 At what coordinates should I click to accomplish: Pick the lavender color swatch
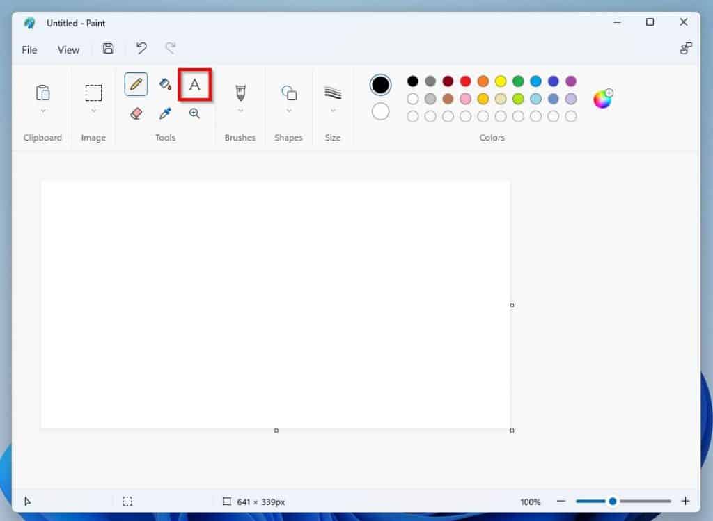pos(571,99)
